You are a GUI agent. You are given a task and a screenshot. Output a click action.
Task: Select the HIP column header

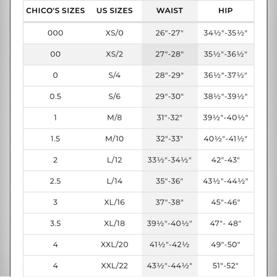point(225,11)
